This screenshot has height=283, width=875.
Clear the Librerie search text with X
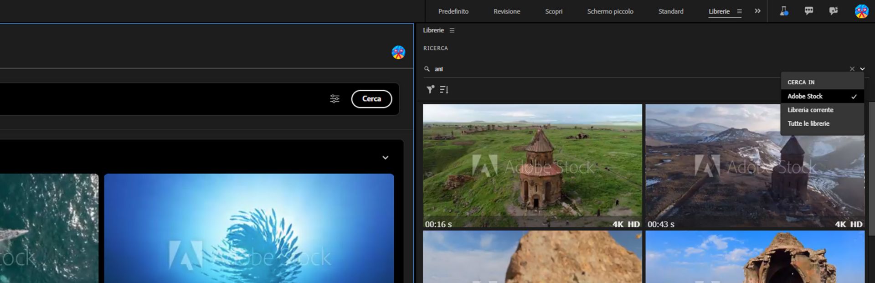pos(852,69)
